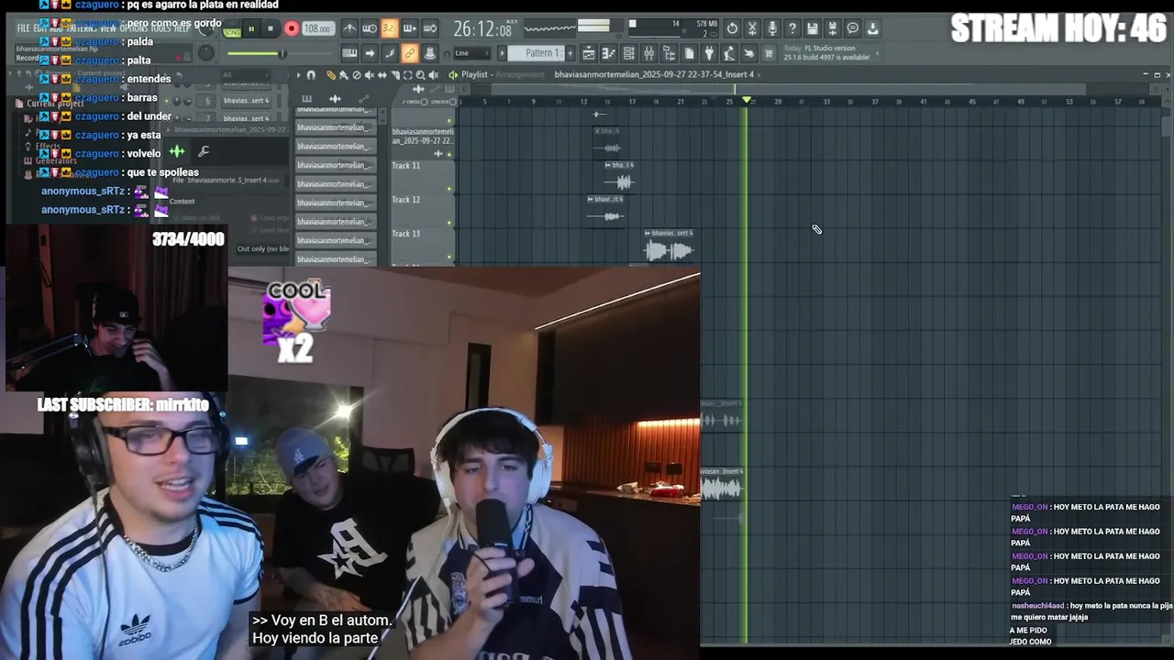Open the Channel Rack view icon
This screenshot has height=660, width=1174.
point(628,53)
